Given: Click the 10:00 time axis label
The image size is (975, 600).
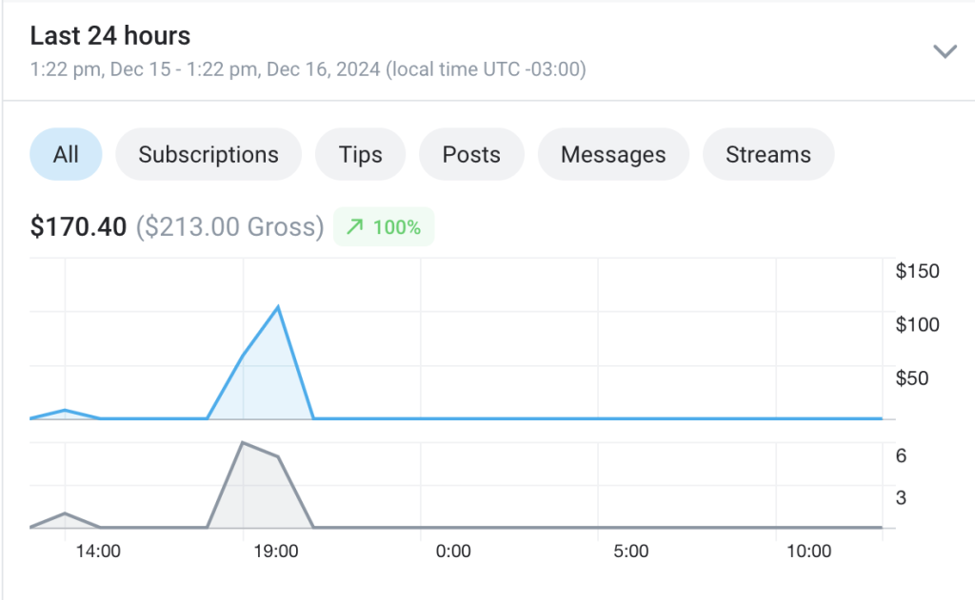Looking at the screenshot, I should pos(808,551).
